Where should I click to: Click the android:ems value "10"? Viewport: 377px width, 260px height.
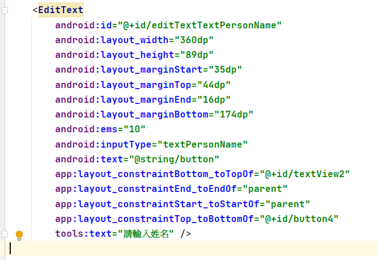click(135, 129)
